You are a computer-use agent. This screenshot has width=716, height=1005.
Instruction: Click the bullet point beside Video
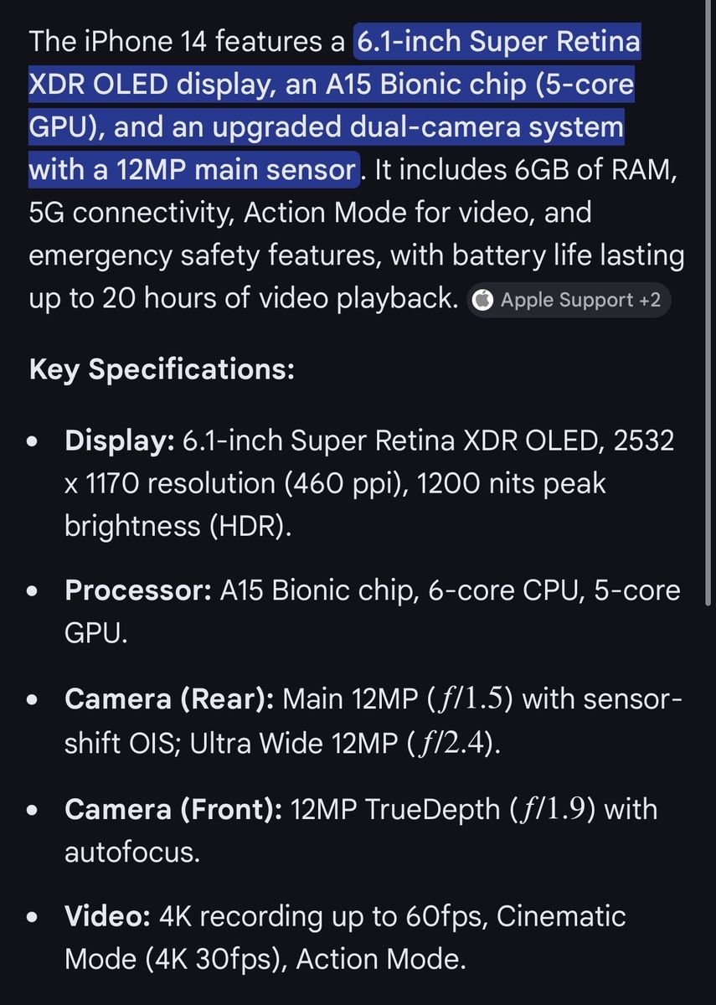pyautogui.click(x=33, y=918)
